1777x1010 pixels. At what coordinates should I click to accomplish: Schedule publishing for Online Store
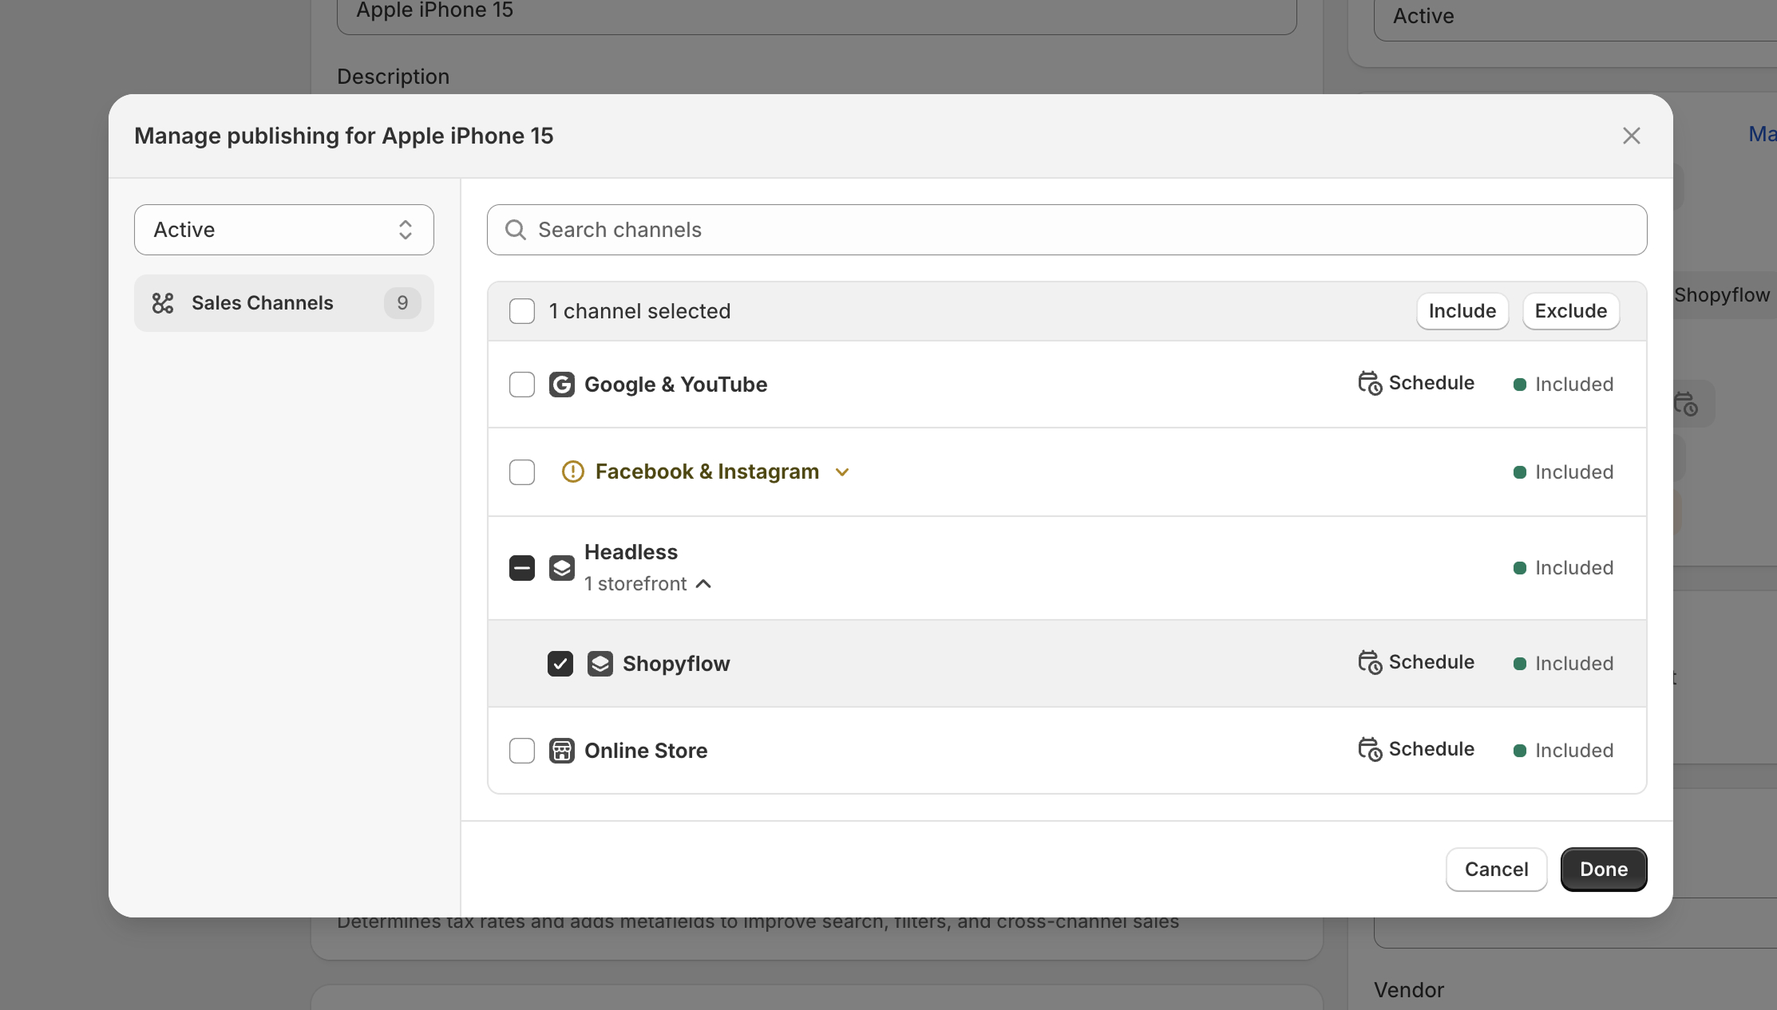pos(1416,749)
